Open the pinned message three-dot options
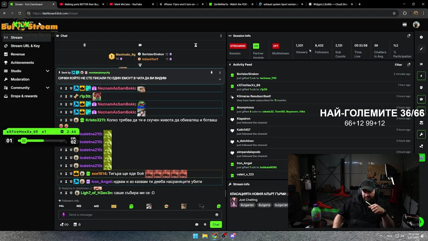This screenshot has height=241, width=428. point(220,73)
